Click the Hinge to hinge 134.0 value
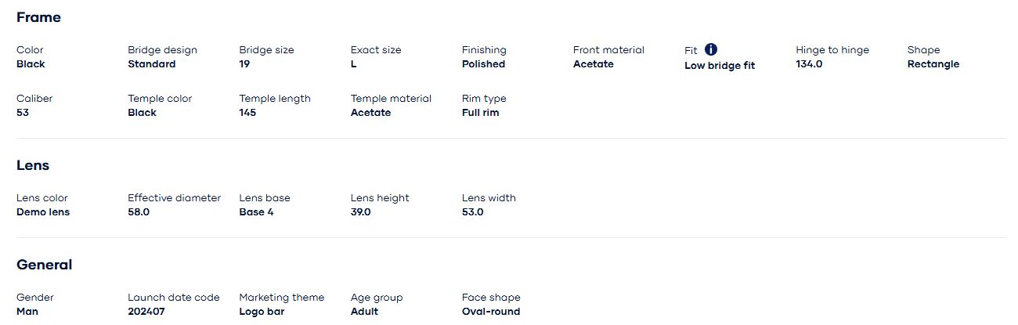1018x325 pixels. [x=809, y=64]
